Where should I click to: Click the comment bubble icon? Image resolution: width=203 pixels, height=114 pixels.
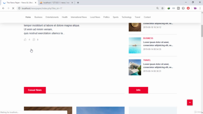coord(34,40)
